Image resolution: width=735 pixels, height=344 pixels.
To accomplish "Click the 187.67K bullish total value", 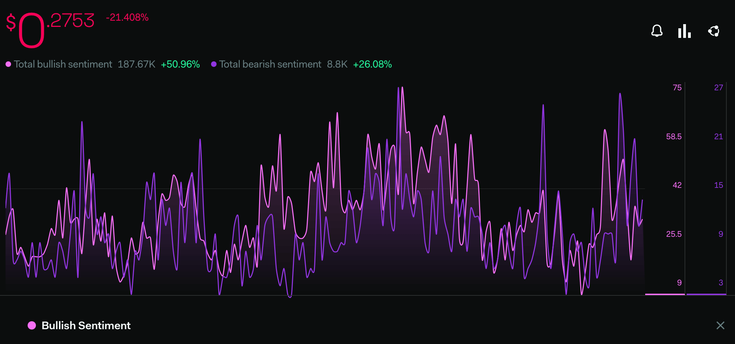I will [136, 64].
